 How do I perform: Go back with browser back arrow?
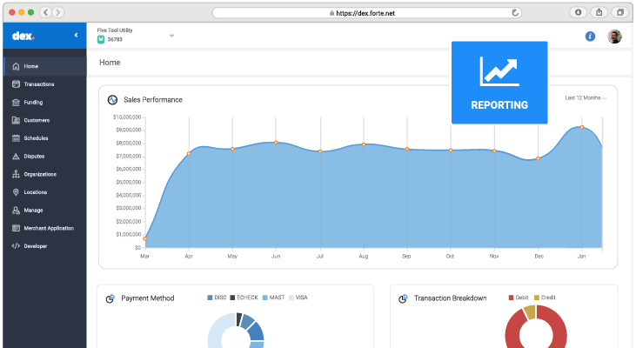46,12
